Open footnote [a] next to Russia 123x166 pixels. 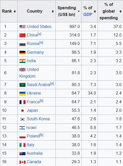(x=41, y=43)
